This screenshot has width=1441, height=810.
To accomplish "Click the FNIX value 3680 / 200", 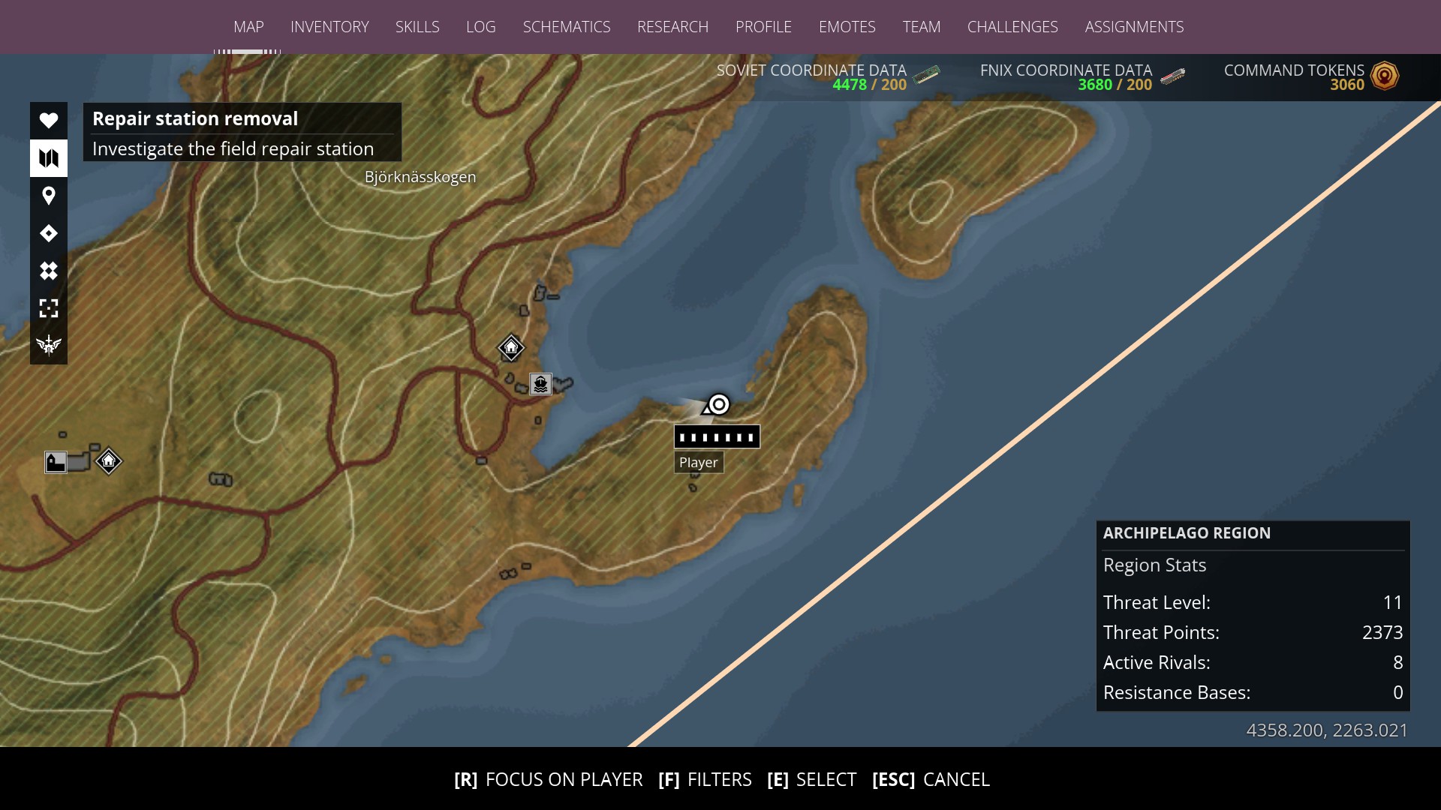I will [x=1115, y=85].
